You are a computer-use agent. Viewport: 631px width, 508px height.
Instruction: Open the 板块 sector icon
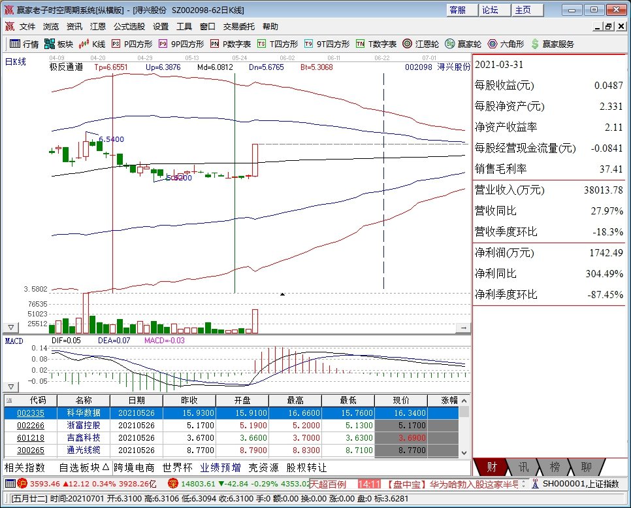[x=59, y=44]
